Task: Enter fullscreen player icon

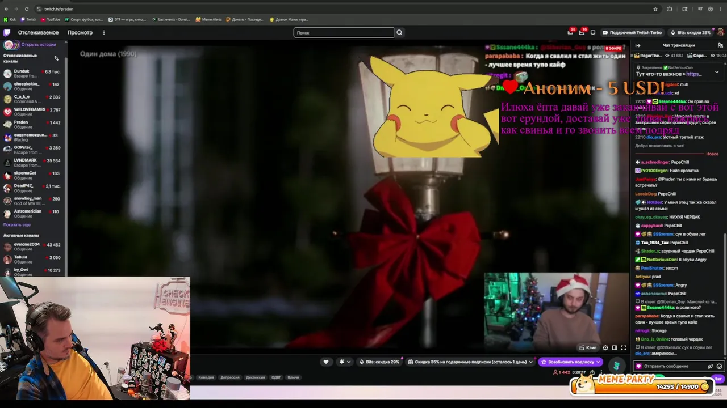Action: tap(624, 347)
